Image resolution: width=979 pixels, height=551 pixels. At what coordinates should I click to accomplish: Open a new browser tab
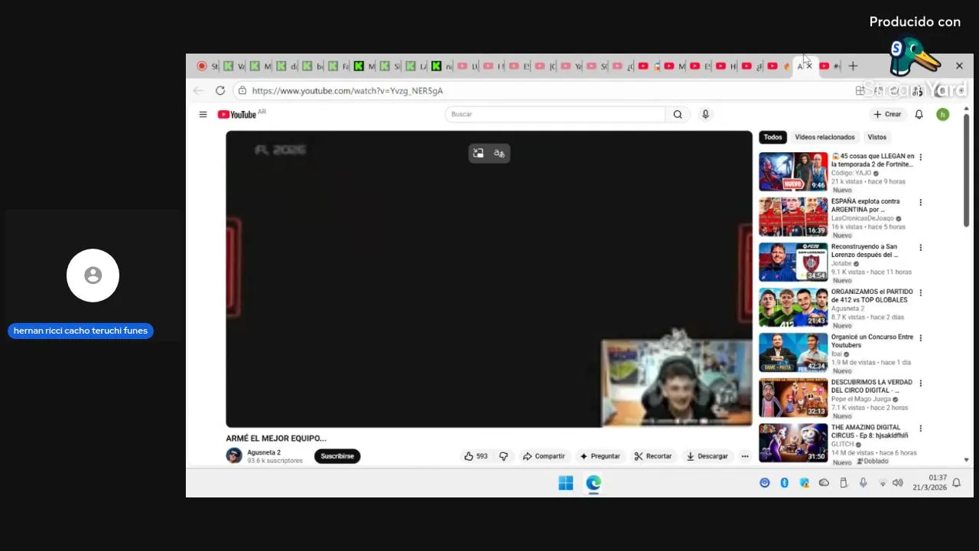(x=853, y=66)
